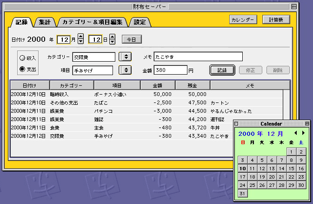The image size is (313, 204).
Task: Increase the day with stepper up arrow
Action: [113, 37]
